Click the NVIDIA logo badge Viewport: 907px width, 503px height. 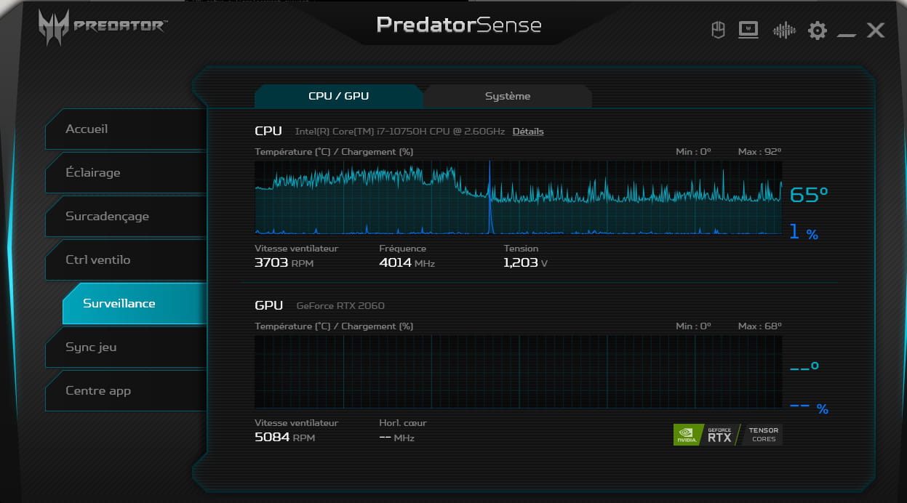(x=689, y=435)
